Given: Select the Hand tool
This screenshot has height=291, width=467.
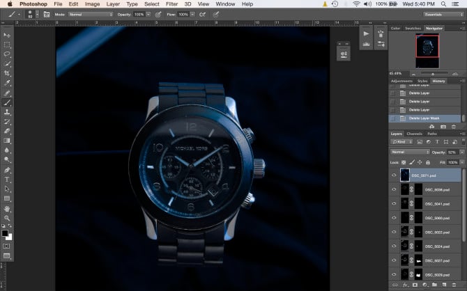Looking at the screenshot, I should 7,209.
